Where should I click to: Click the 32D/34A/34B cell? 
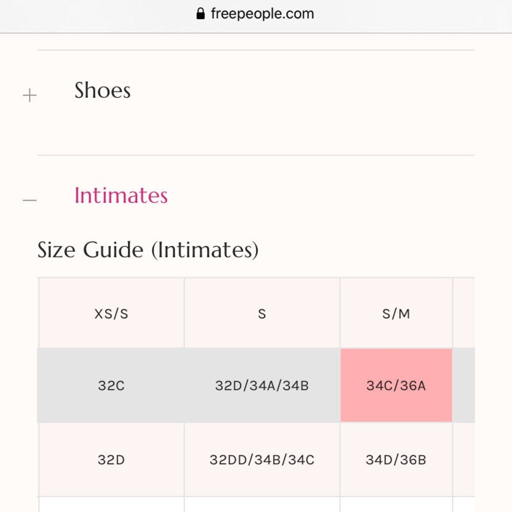262,386
